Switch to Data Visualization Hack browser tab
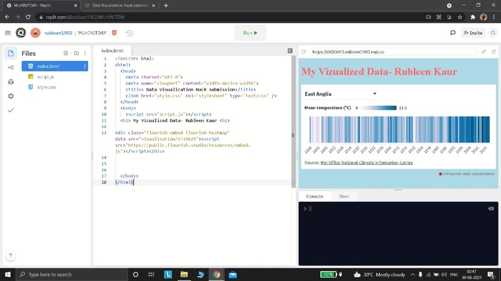 click(120, 6)
